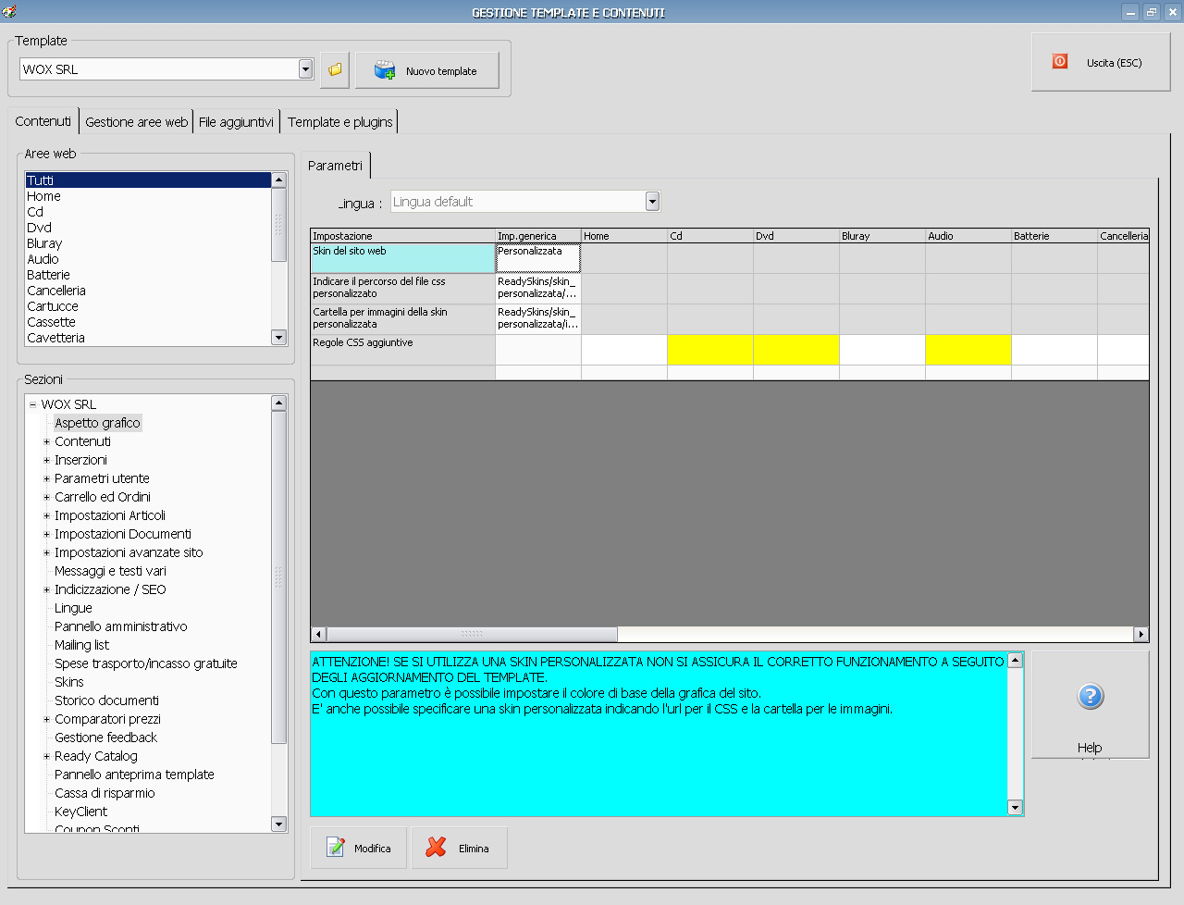1184x905 pixels.
Task: Click the red Uscita (ESC) exit button
Action: 1100,62
